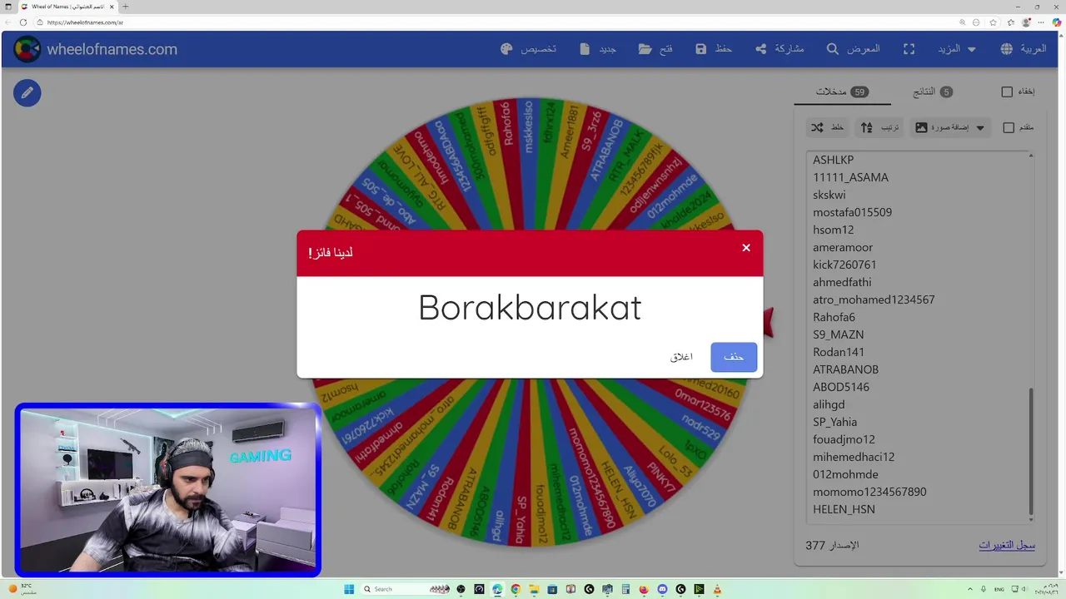The height and width of the screenshot is (599, 1066).
Task: Sort entries with ترتيب button
Action: pyautogui.click(x=879, y=127)
